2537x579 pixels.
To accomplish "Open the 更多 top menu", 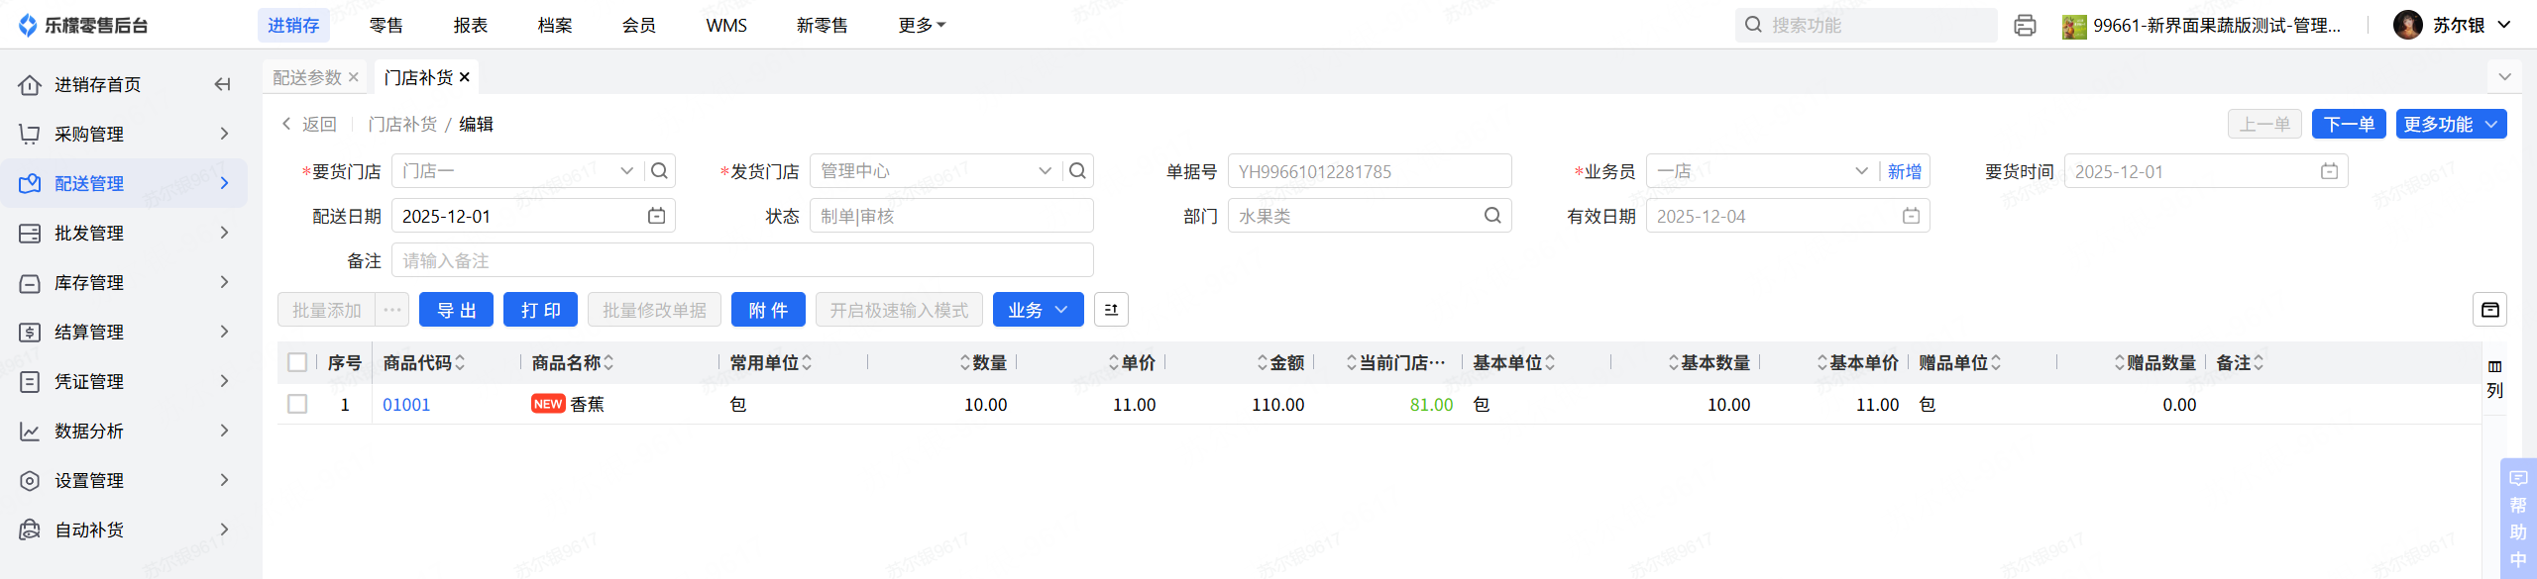I will [922, 26].
